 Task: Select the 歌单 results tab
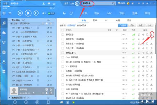pos(95,20)
